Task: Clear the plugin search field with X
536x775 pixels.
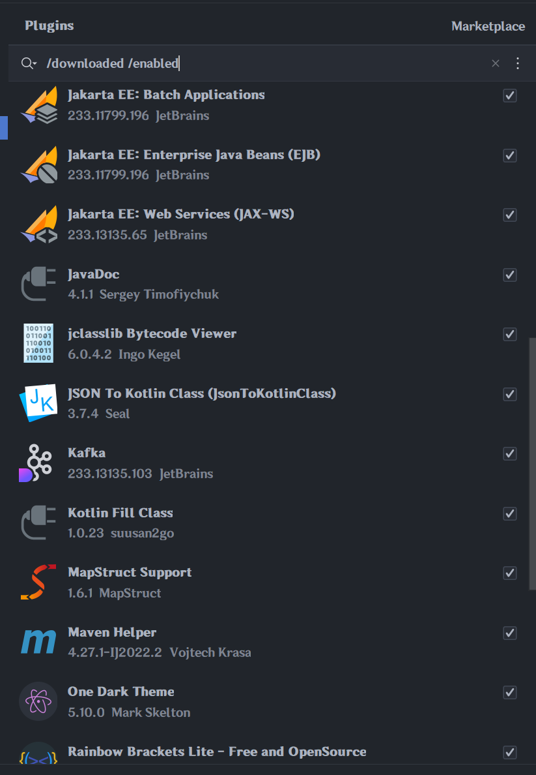Action: [x=496, y=63]
